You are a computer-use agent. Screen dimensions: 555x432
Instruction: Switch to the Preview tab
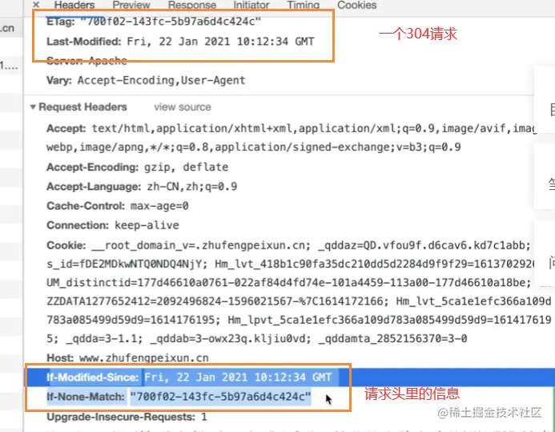131,5
